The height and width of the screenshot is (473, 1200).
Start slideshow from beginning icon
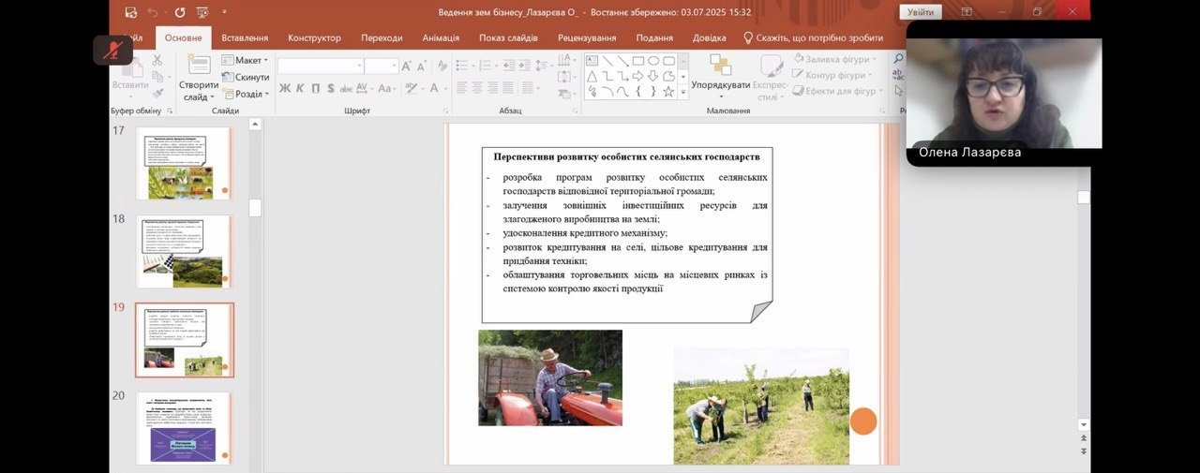(202, 12)
